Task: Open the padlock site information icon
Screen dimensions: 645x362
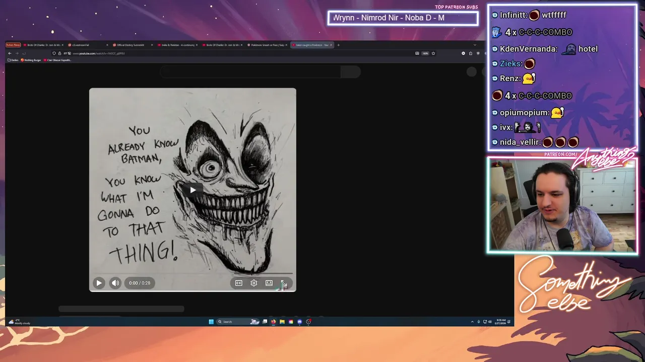Action: pyautogui.click(x=59, y=53)
